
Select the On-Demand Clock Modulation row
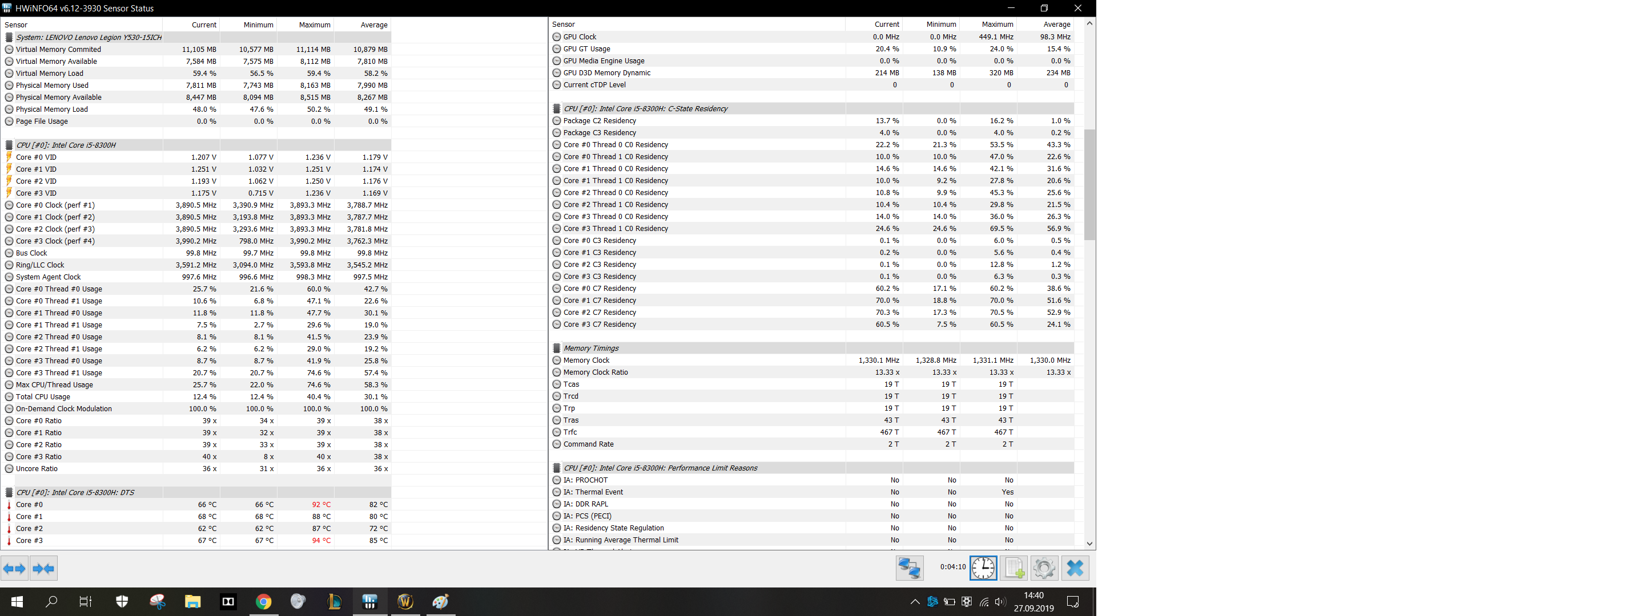pyautogui.click(x=197, y=409)
